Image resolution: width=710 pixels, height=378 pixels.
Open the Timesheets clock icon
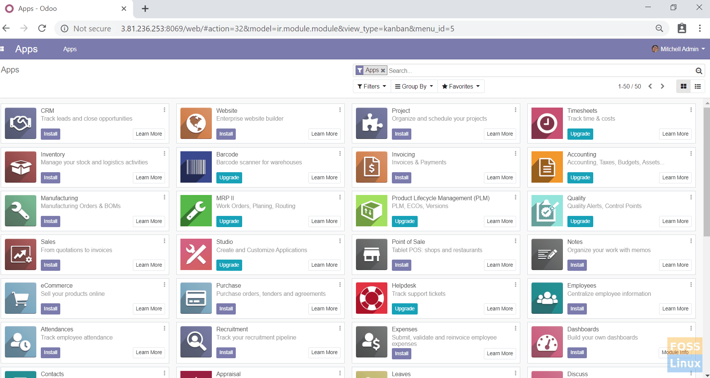tap(547, 123)
